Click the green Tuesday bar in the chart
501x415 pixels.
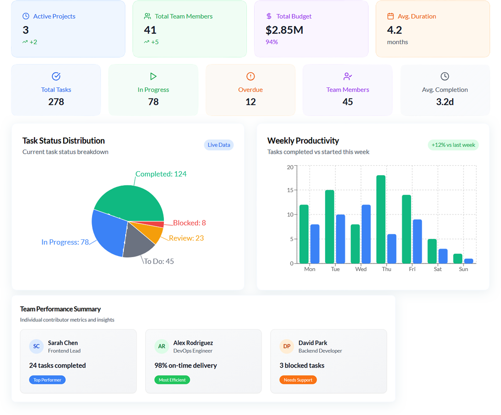pyautogui.click(x=330, y=227)
